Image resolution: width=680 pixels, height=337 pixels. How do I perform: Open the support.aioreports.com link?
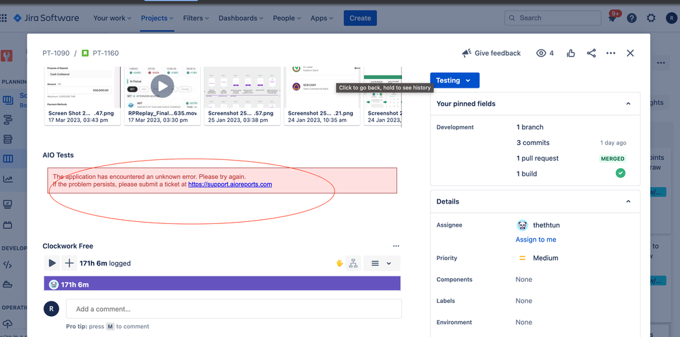(x=230, y=184)
